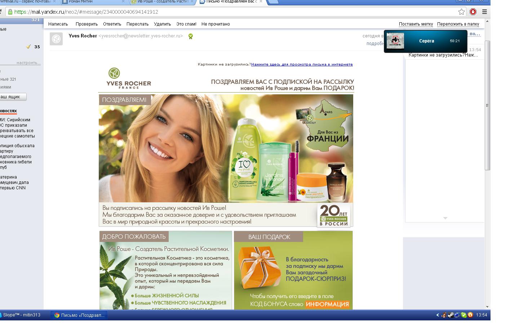Screen dimensions: 519x324
Task: Click Переслать to forward the email
Action: (137, 24)
